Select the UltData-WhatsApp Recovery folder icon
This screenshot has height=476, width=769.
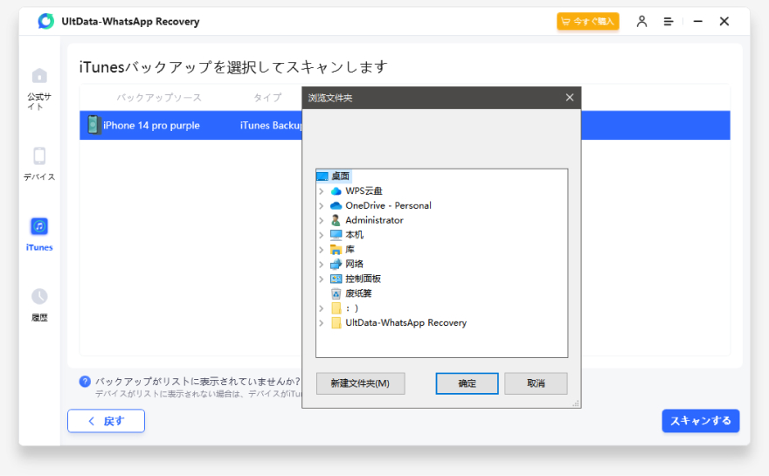(336, 322)
